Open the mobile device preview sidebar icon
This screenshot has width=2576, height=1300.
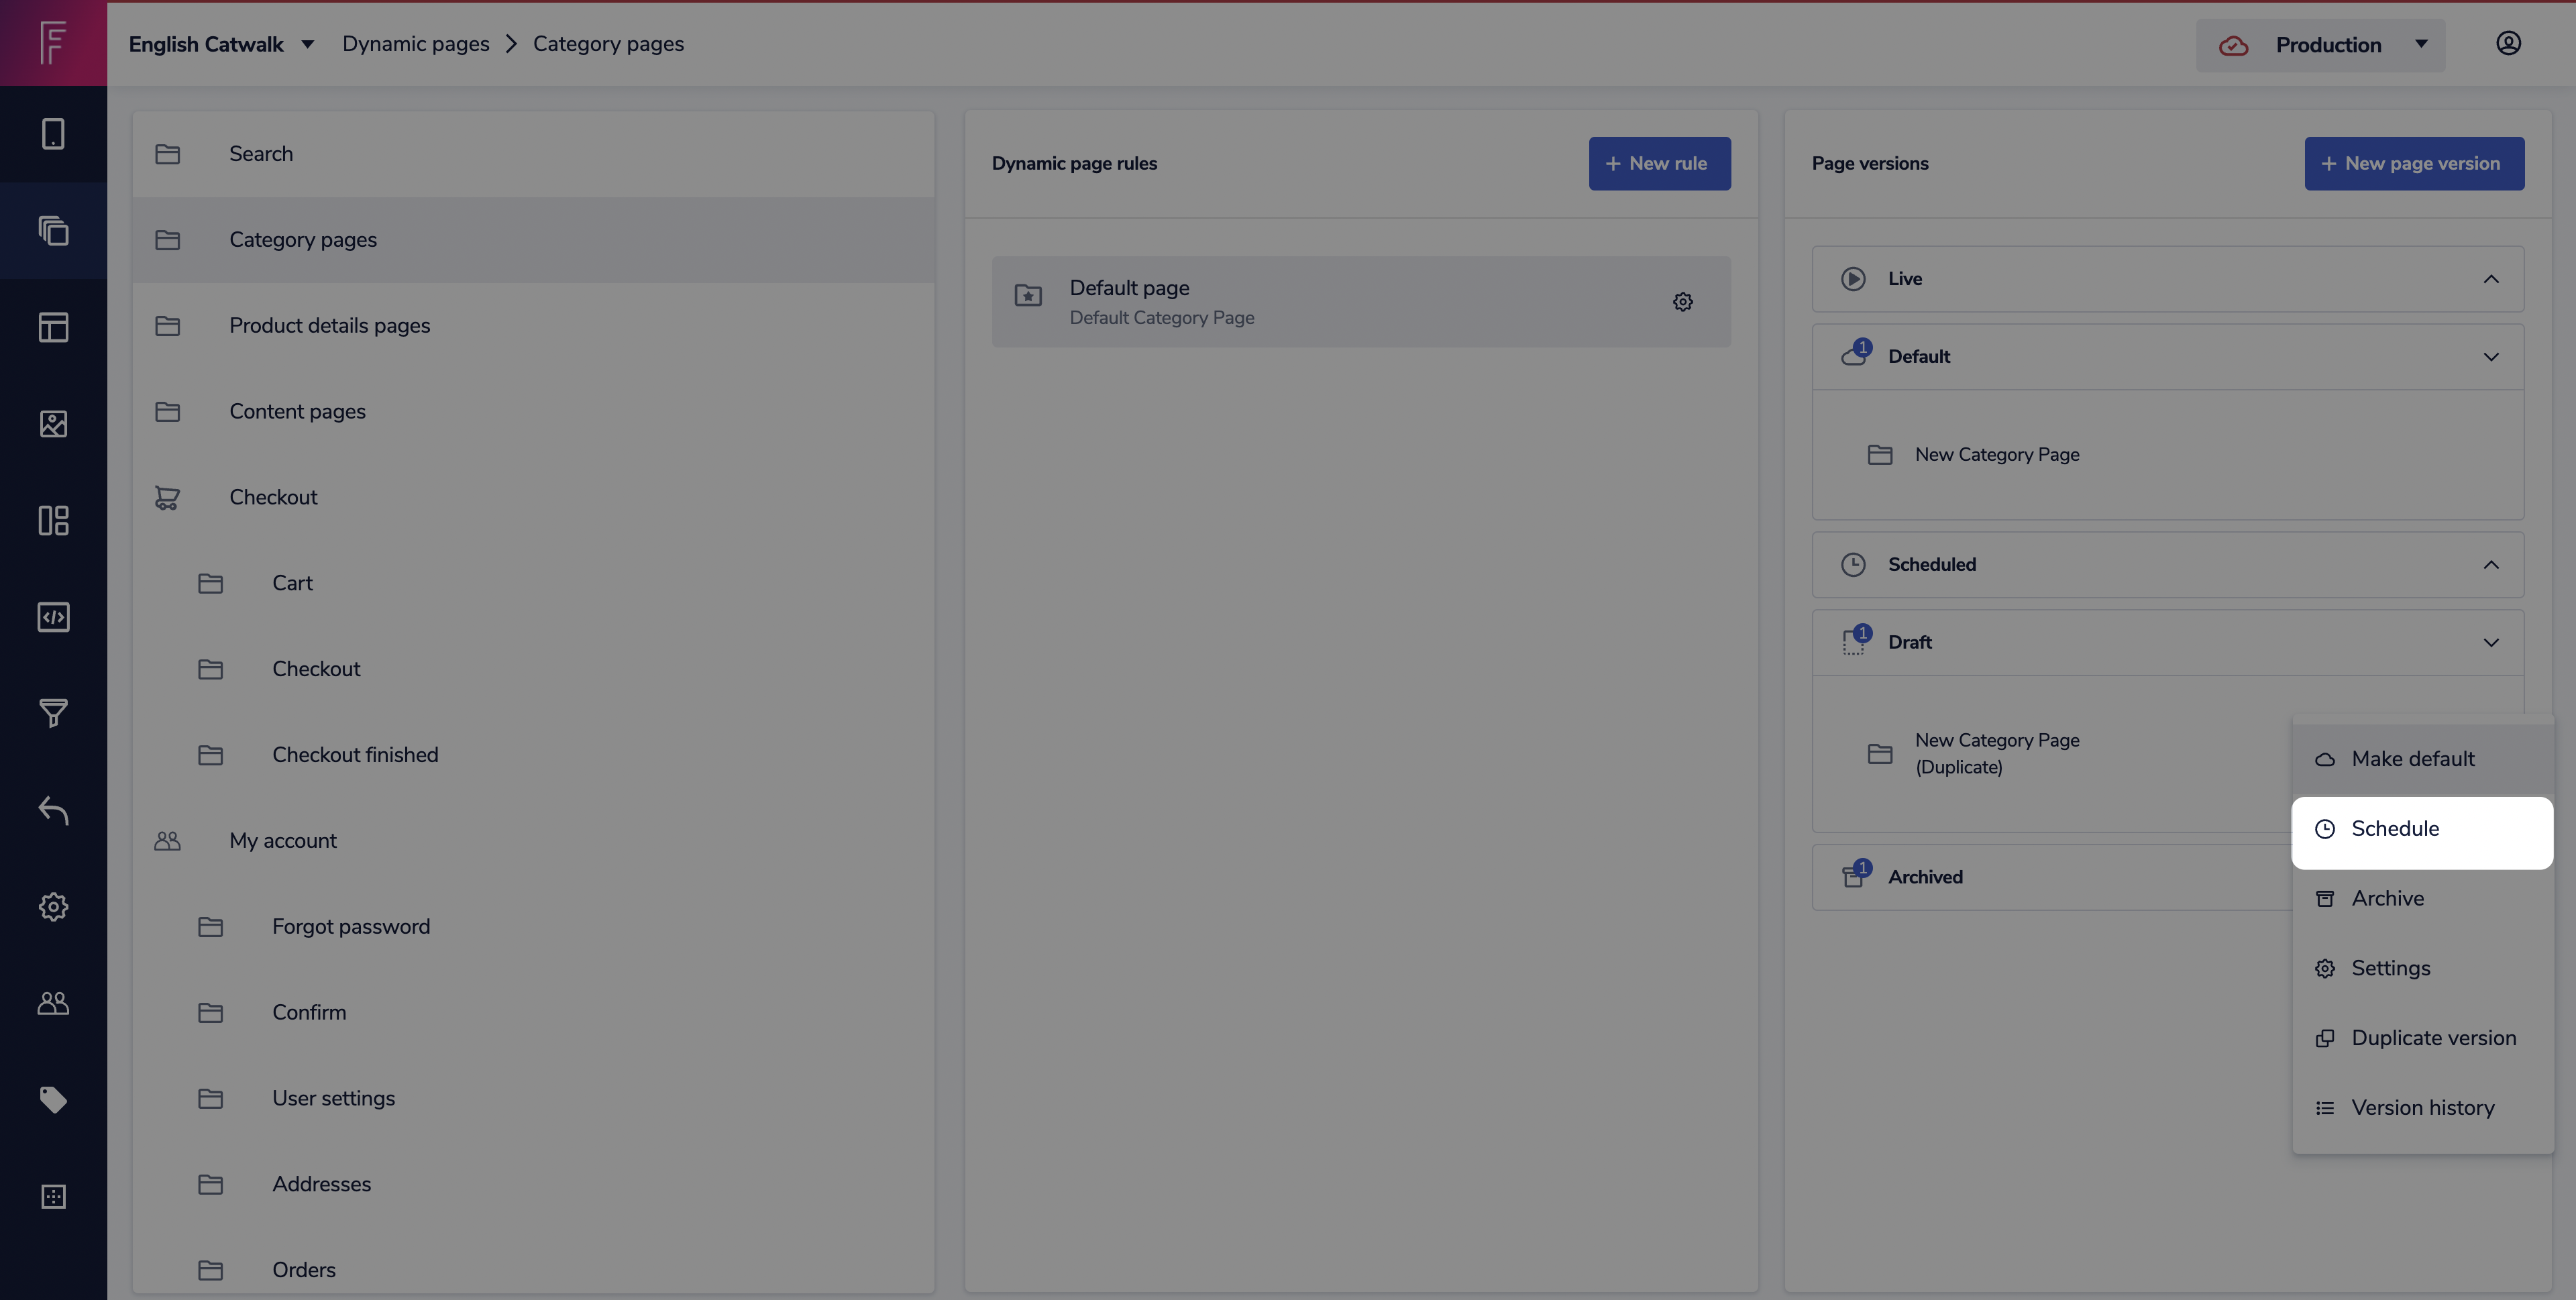pyautogui.click(x=53, y=134)
